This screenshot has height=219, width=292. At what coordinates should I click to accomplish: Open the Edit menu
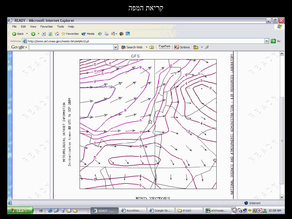[23, 27]
